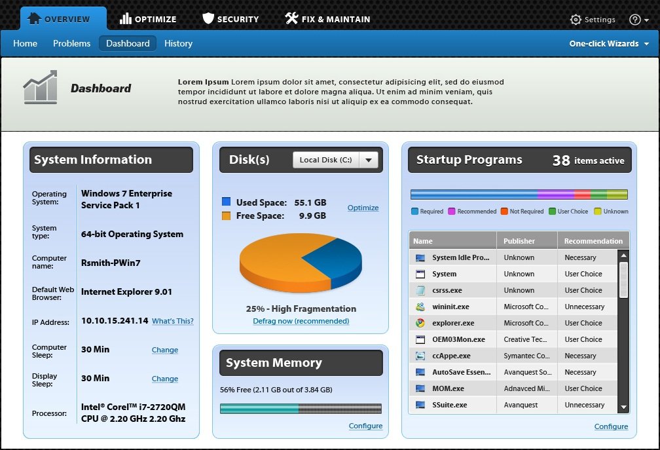The image size is (660, 450).
Task: Click the startup list scrollbar thumb
Action: point(624,280)
